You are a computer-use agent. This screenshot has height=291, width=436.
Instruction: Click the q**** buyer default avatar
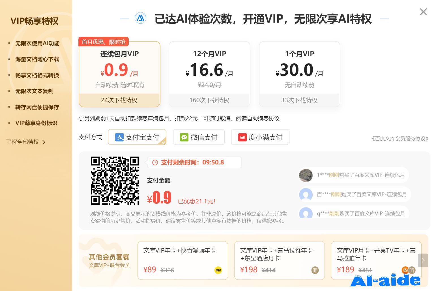point(306,212)
